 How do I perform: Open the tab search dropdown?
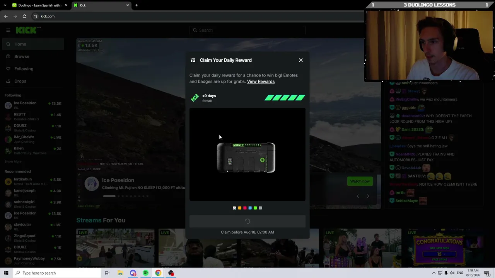point(5,5)
